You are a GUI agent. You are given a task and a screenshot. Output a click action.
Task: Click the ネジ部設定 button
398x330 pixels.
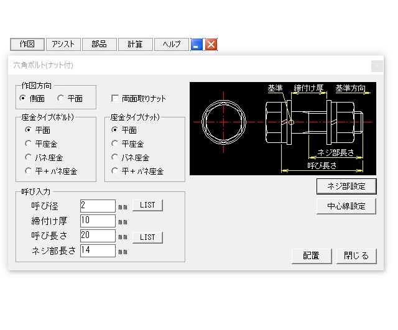click(346, 186)
